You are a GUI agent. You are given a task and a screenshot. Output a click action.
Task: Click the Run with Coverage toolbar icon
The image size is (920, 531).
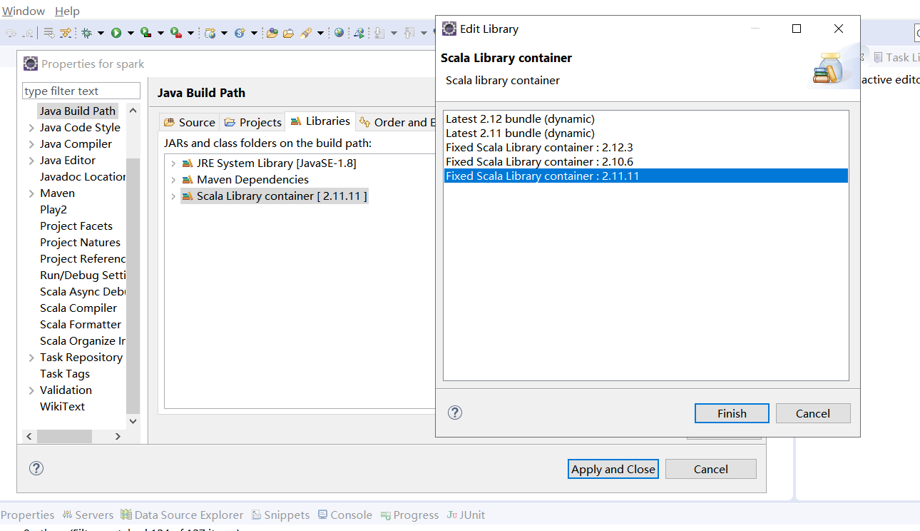point(145,33)
